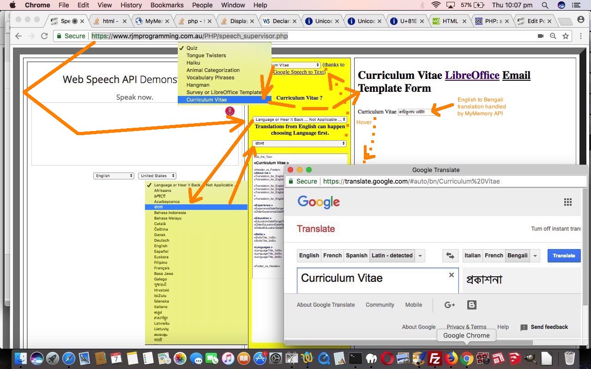Open Language or Hear it Back select
The width and height of the screenshot is (591, 369).
300,119
